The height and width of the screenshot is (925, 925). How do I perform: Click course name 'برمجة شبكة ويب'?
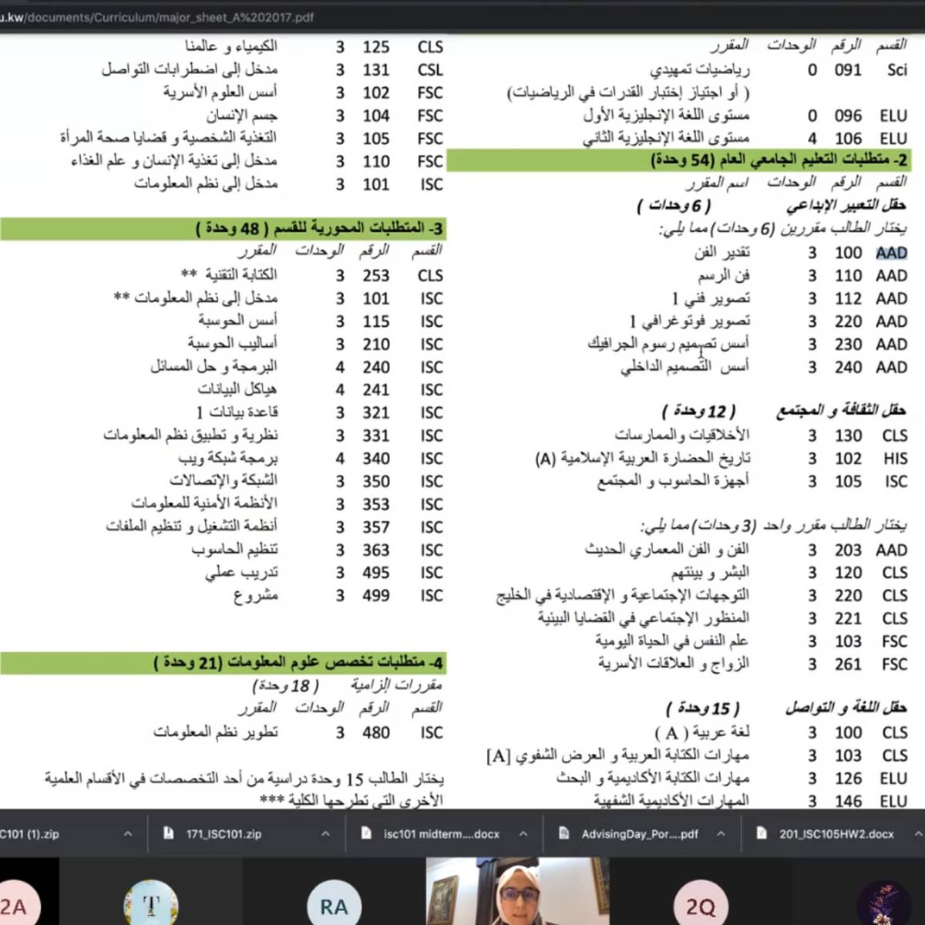coord(228,458)
